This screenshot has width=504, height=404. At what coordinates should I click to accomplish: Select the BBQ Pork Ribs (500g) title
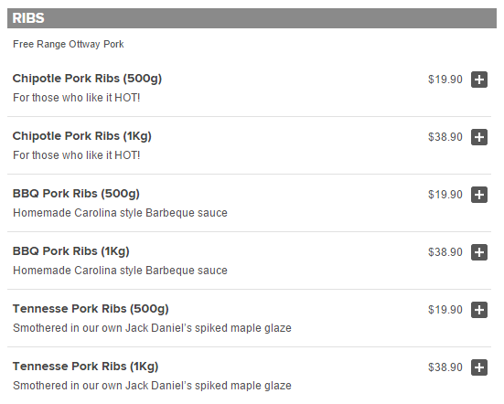76,194
